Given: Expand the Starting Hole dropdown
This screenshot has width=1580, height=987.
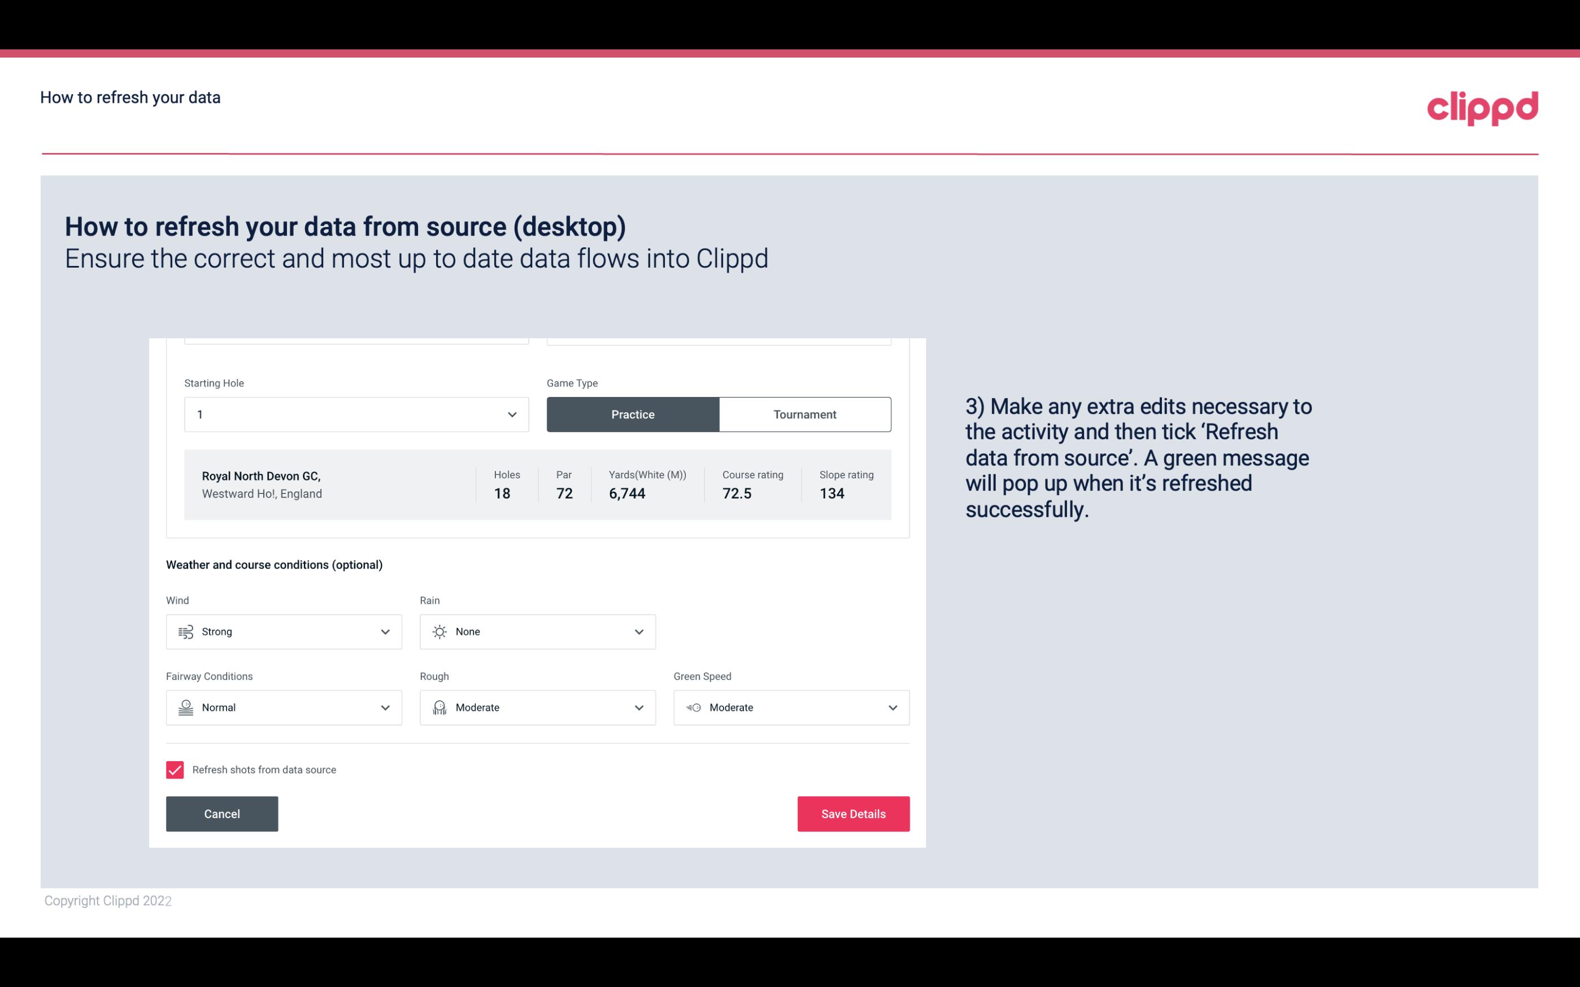Looking at the screenshot, I should coord(511,414).
